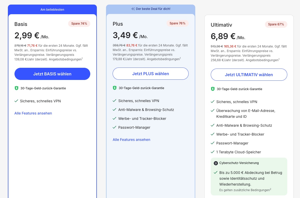The image size is (300, 198).
Task: Click the Cyberschutz-Versicherung shield icon
Action: pyautogui.click(x=216, y=163)
